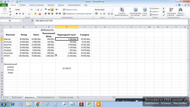This screenshot has height=107, width=190.
Task: Toggle underline (Ч) formatting
Action: coord(23,14)
